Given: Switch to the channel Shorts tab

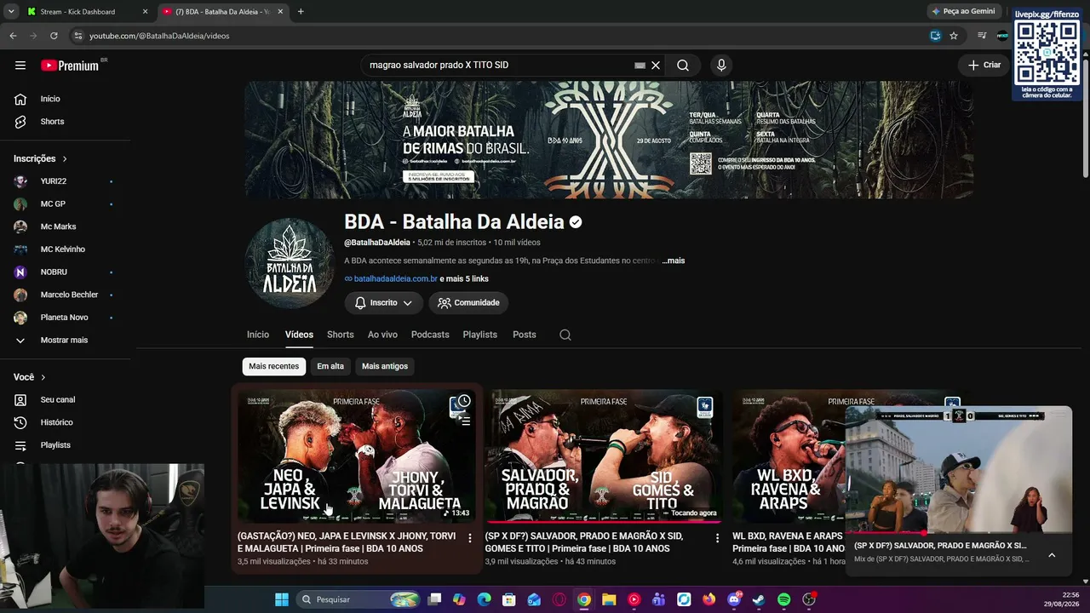Looking at the screenshot, I should (341, 335).
